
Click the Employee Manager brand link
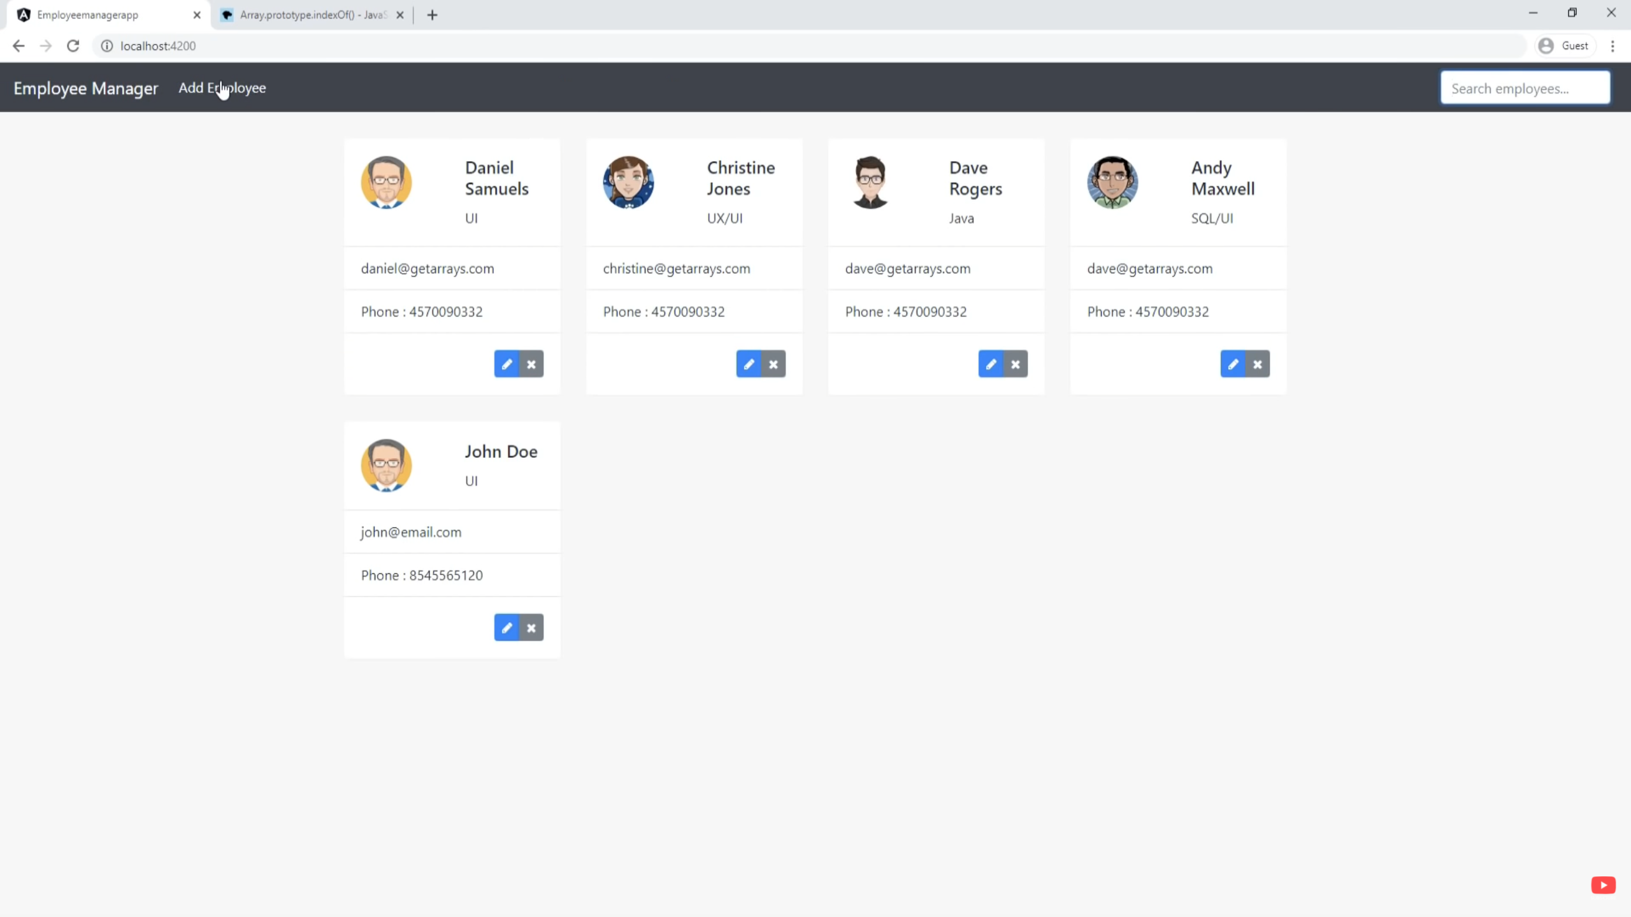pyautogui.click(x=85, y=88)
